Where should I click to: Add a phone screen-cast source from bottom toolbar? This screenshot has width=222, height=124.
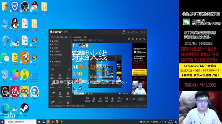click(x=100, y=99)
